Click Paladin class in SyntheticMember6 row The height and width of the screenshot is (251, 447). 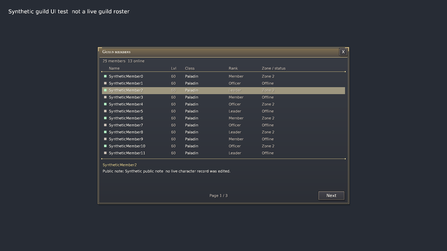[x=192, y=118]
